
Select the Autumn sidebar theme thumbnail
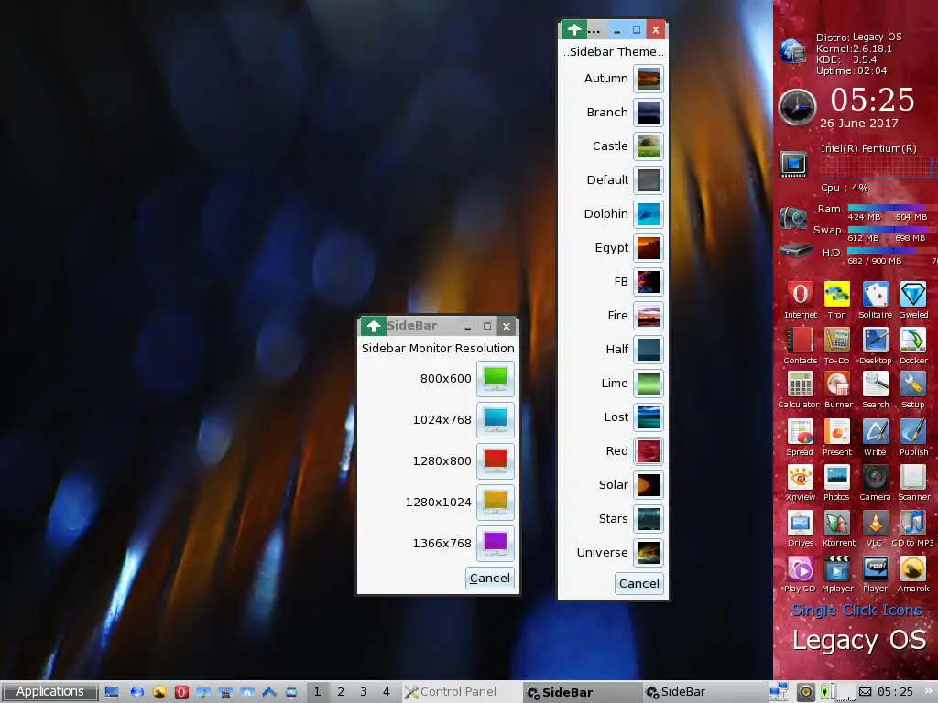[649, 79]
